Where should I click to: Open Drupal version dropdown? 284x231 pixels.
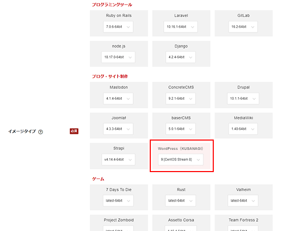pyautogui.click(x=243, y=99)
